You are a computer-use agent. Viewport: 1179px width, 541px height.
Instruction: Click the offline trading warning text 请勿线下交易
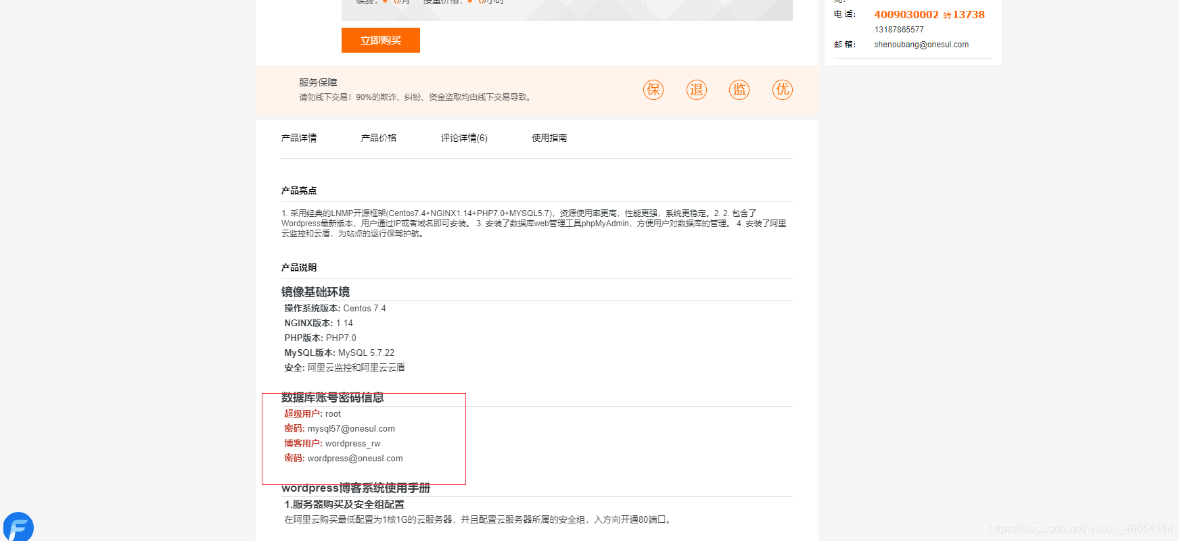pos(417,97)
